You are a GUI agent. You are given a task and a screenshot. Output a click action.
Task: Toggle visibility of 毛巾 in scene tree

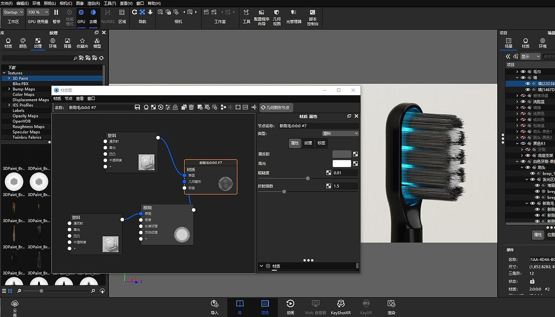tap(523, 71)
